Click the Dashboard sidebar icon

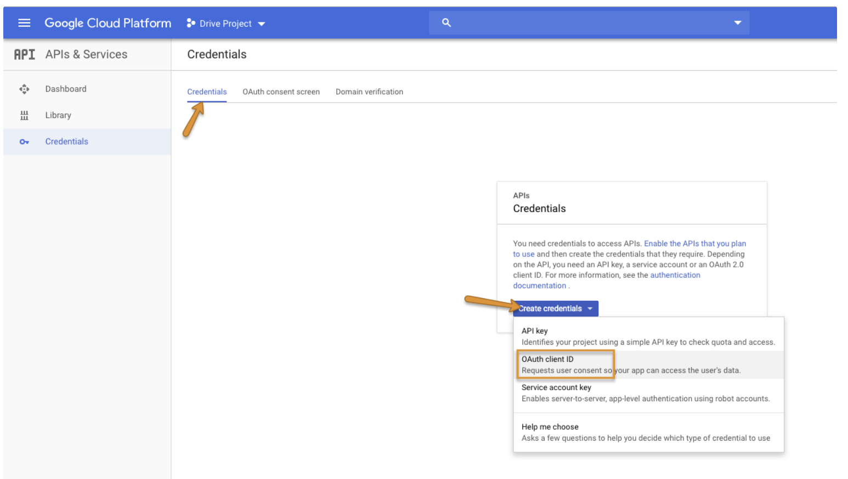(x=24, y=89)
